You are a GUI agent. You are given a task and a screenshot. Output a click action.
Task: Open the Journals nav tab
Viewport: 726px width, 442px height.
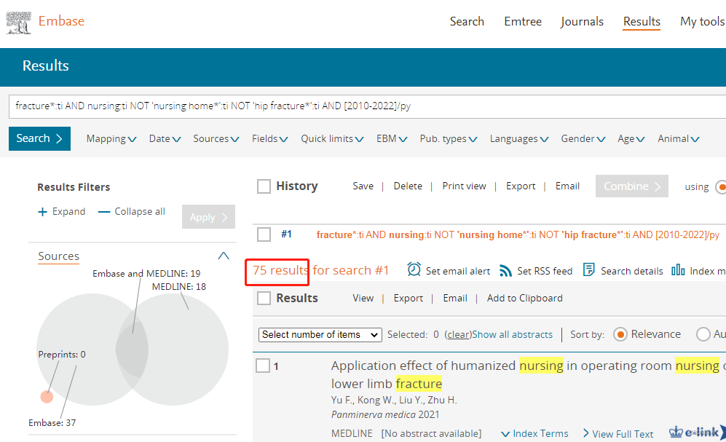click(582, 21)
